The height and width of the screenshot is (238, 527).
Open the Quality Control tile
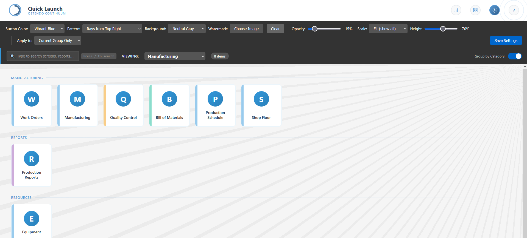click(123, 105)
